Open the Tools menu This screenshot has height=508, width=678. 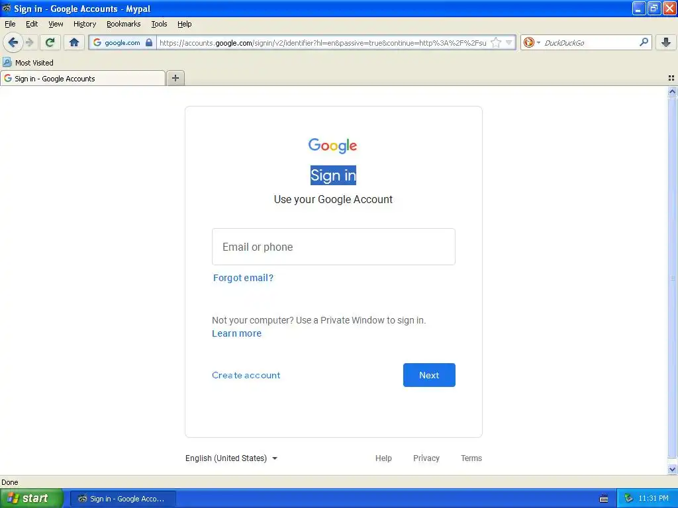(159, 24)
